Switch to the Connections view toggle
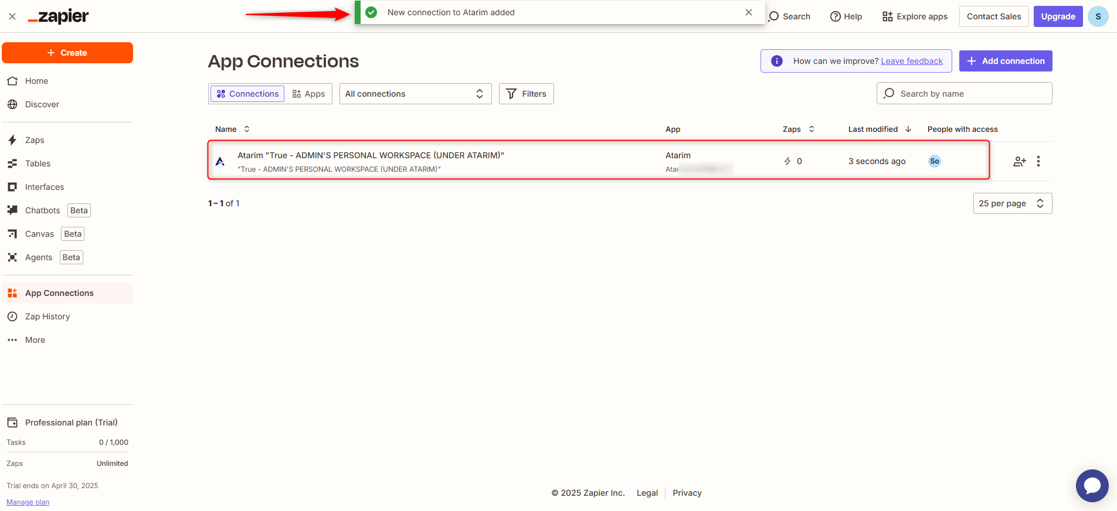Image resolution: width=1117 pixels, height=511 pixels. point(247,94)
